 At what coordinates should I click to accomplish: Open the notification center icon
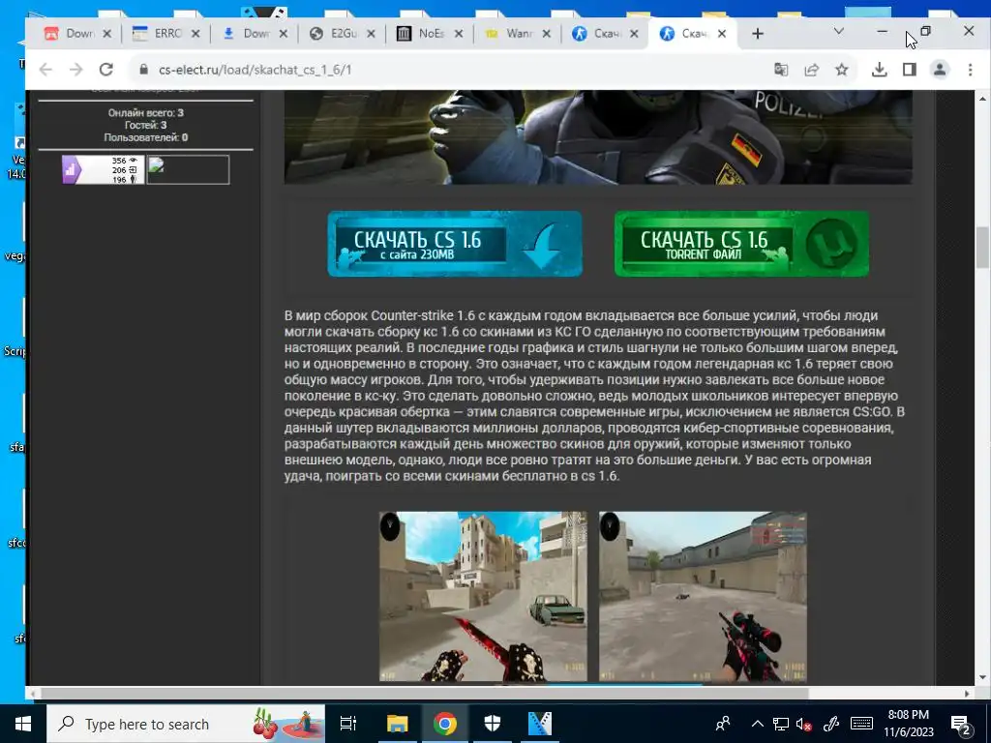[960, 724]
